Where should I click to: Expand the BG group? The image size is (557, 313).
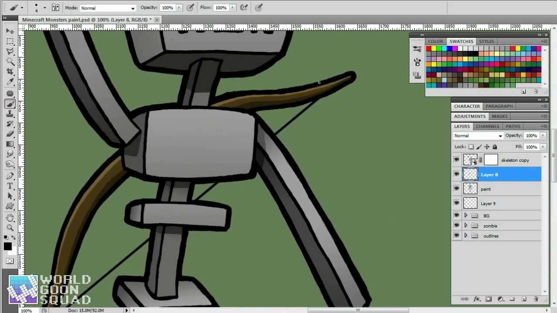[x=466, y=215]
